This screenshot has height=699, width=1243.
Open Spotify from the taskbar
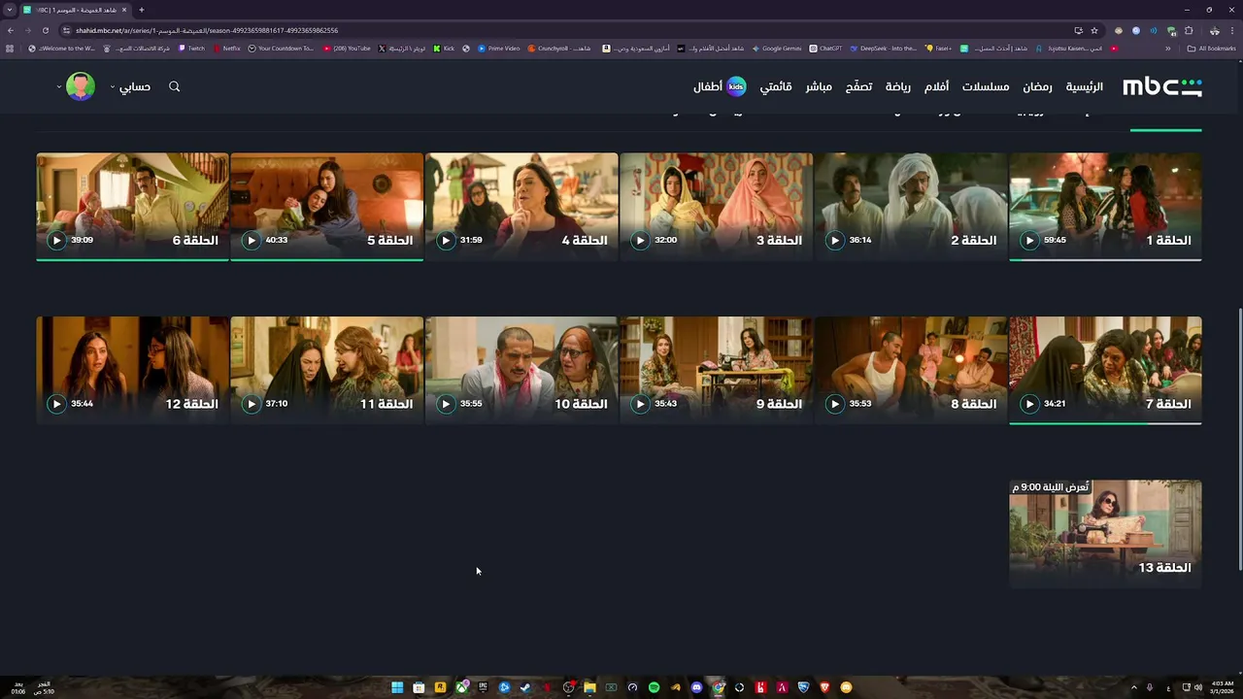pos(654,687)
